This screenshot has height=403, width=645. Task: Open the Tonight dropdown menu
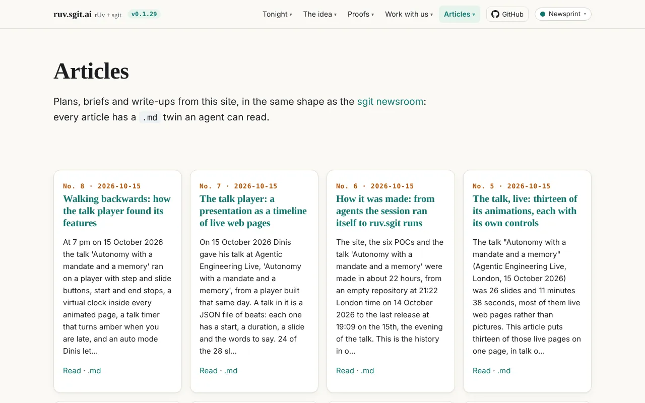[x=277, y=14]
